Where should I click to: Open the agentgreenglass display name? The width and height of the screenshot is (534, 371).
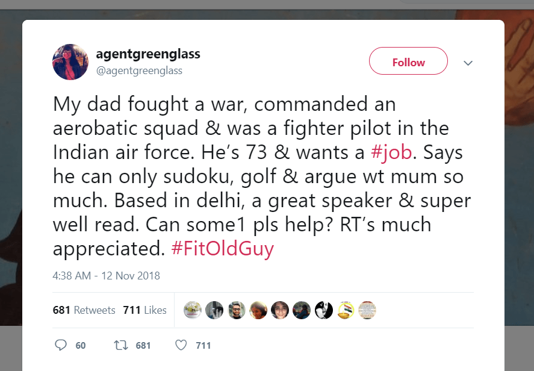[148, 54]
